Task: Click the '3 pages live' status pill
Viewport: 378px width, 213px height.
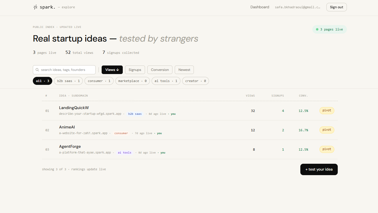Action: pyautogui.click(x=329, y=29)
